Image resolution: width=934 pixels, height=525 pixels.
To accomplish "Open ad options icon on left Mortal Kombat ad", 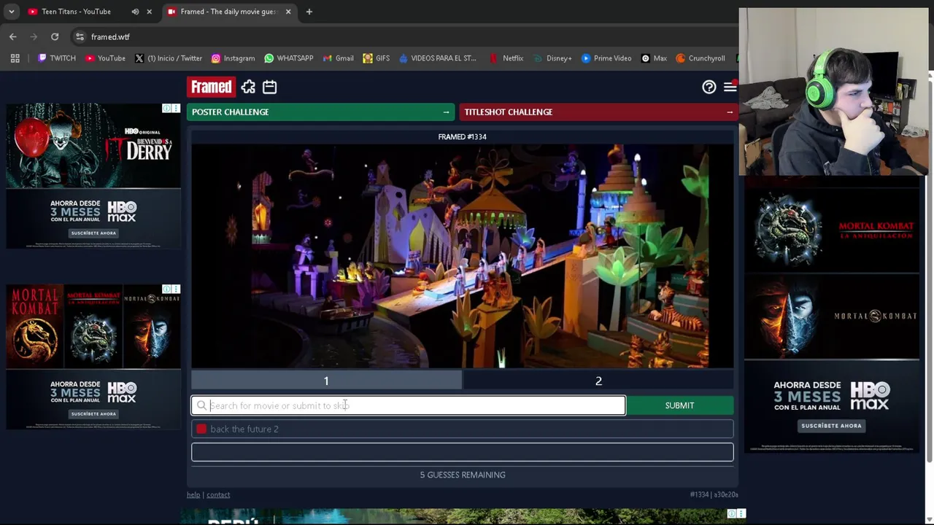I will coord(175,289).
